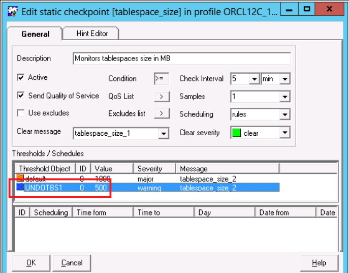Maximize the Edit static checkpoint window

click(x=307, y=9)
